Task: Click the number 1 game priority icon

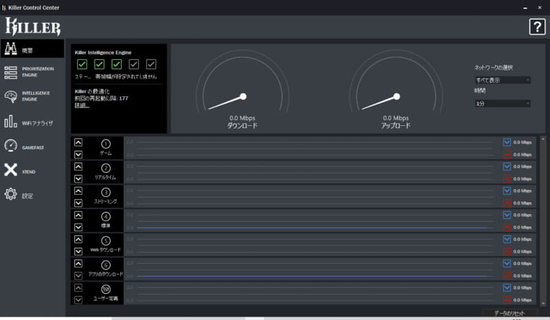Action: [106, 144]
